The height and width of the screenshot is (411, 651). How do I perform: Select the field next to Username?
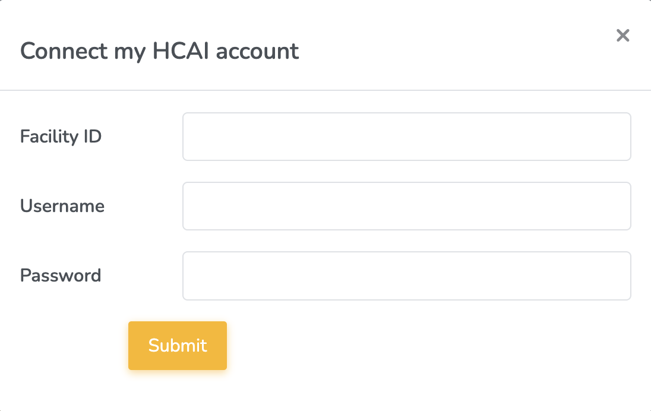(x=407, y=205)
